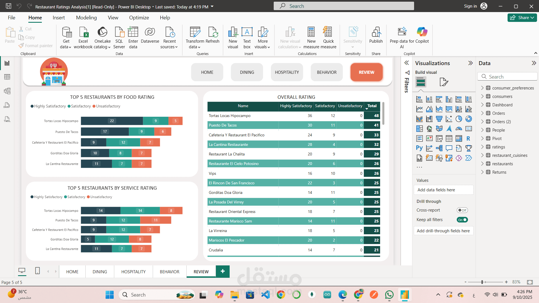Switch to Table view in left sidebar

click(x=7, y=77)
